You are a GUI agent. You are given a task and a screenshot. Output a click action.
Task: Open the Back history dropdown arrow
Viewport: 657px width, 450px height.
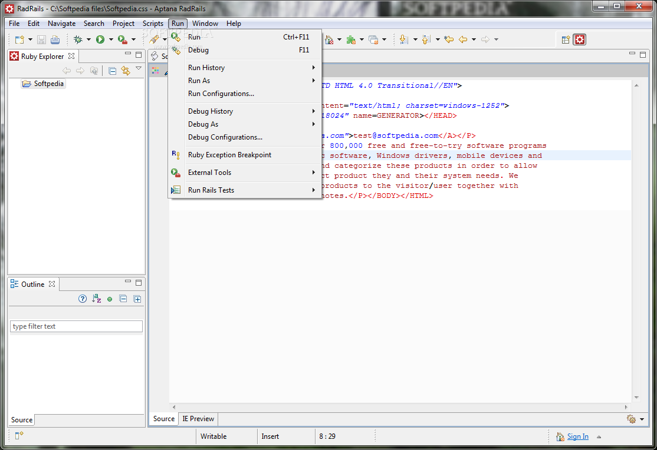pyautogui.click(x=474, y=40)
